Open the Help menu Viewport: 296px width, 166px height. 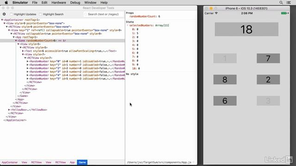(x=104, y=2)
